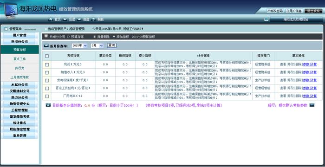The height and width of the screenshot is (167, 325).
Task: Click the 前进 forward arrow icon
Action: coord(79,19)
